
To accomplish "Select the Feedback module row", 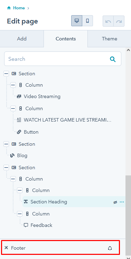I will coord(41,225).
